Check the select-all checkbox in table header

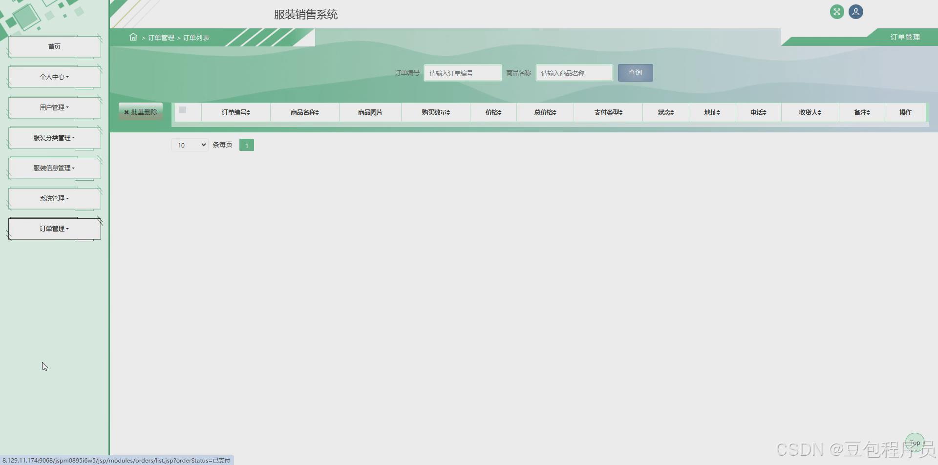point(182,110)
